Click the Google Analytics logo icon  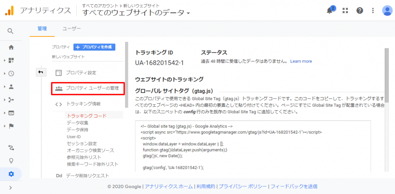(x=10, y=10)
